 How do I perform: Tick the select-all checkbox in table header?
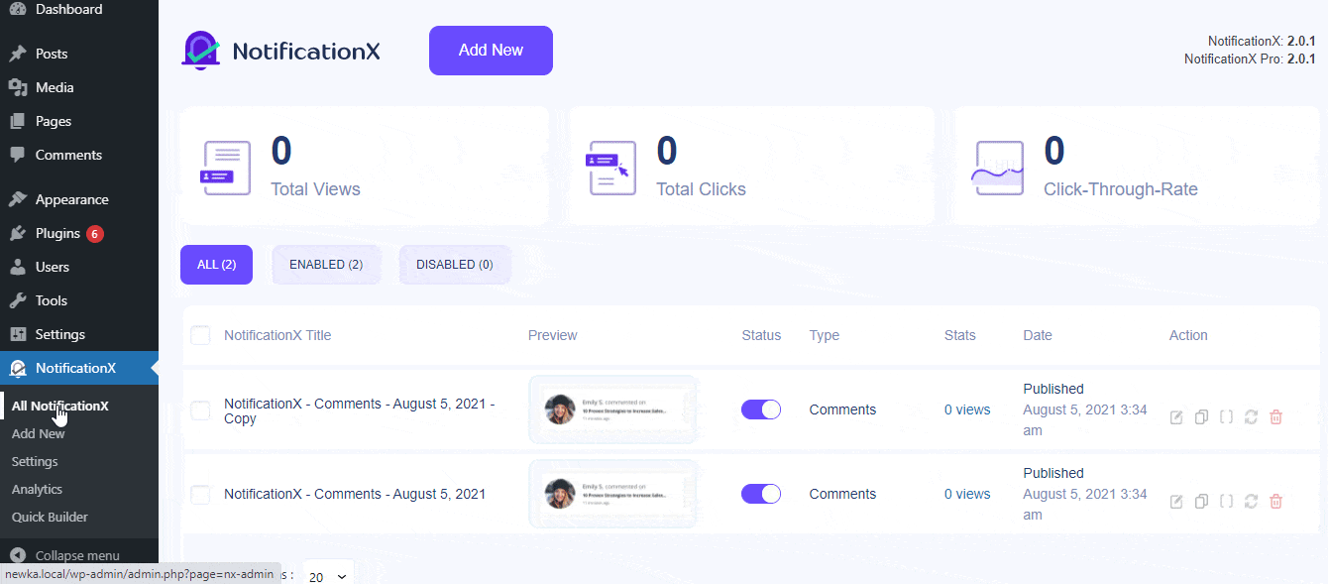click(200, 335)
